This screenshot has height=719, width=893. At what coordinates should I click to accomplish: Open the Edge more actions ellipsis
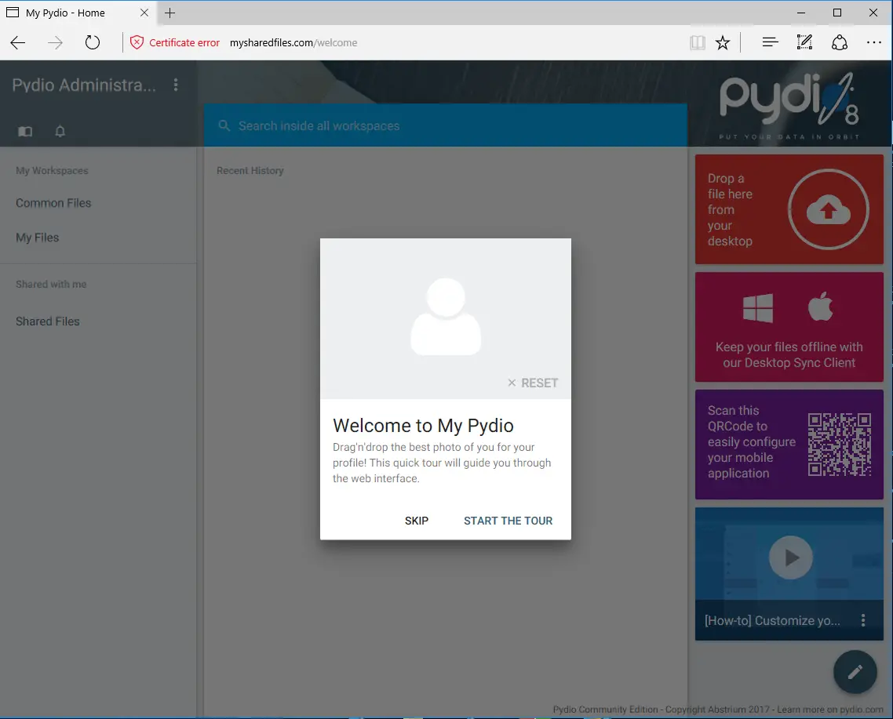coord(873,42)
